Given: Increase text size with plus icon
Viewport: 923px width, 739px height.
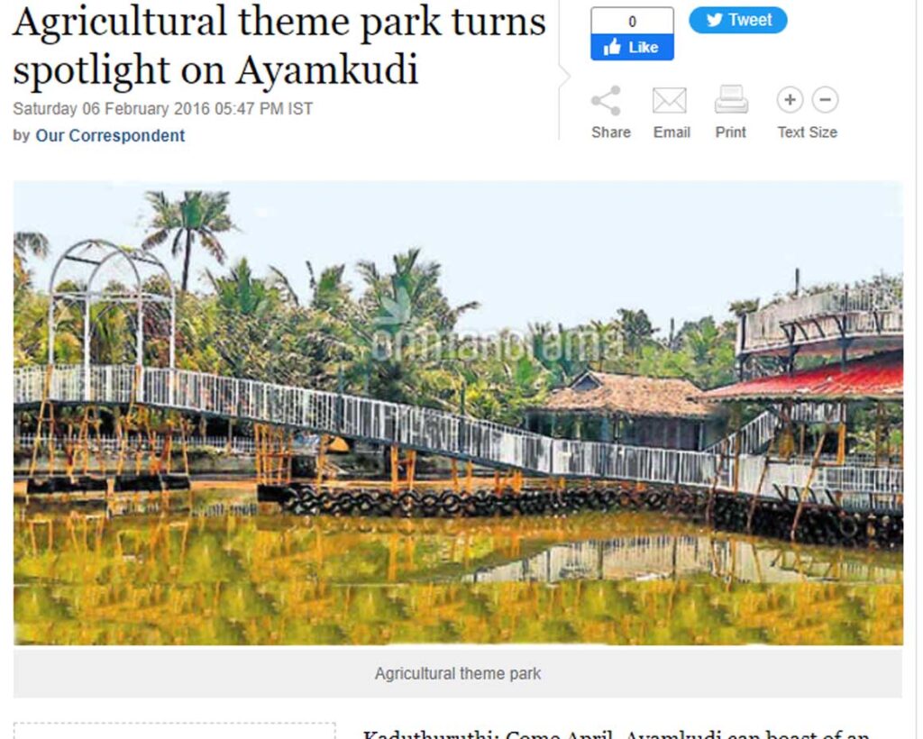Looking at the screenshot, I should [790, 100].
